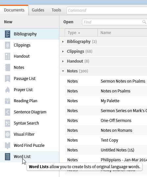Sort by the Name column header
This screenshot has height=177, width=147.
point(122,33)
